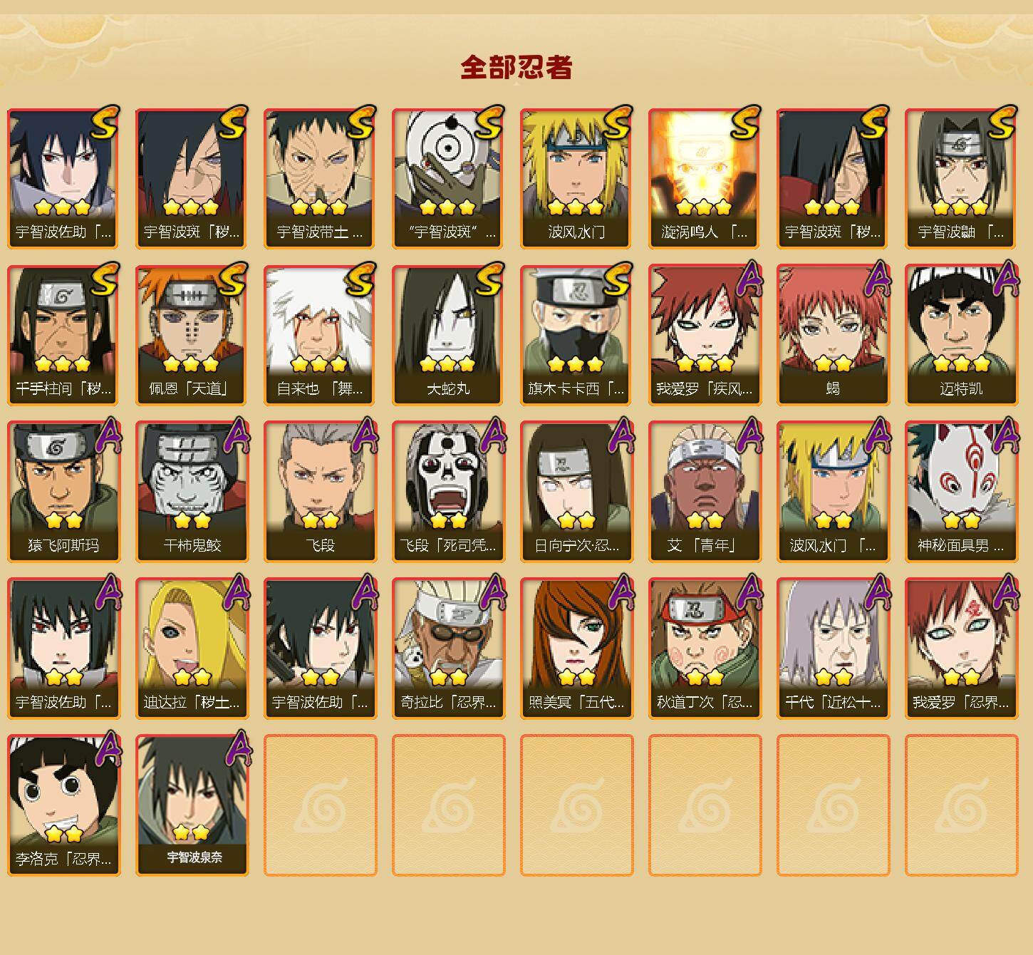Open the 旗木卡卡西 S-rank card
This screenshot has width=1033, height=955.
click(576, 335)
